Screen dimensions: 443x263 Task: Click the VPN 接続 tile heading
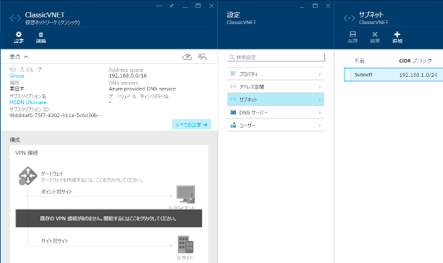click(27, 153)
